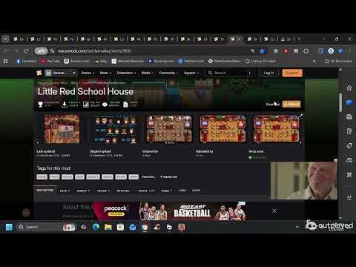Select the Description tab
356x267 pixels.
click(x=45, y=191)
